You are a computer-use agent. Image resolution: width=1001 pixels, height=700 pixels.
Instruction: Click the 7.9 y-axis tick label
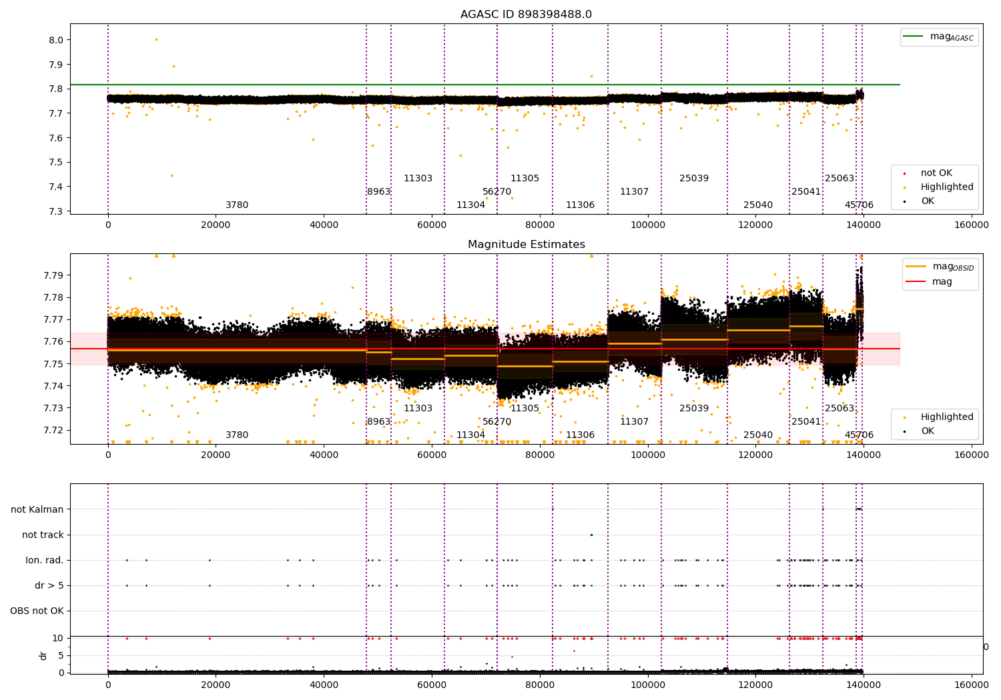[56, 65]
